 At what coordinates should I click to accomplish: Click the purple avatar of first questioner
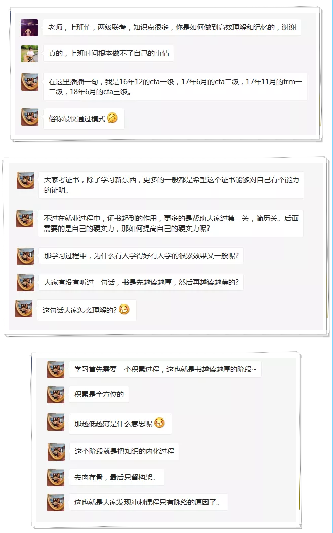(x=29, y=27)
